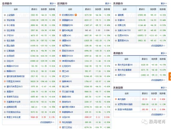171x129 pixels.
Task: Open the 俄罗斯RTS index link
Action: click(66, 46)
